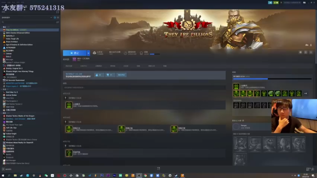This screenshot has height=178, width=317.
Task: Click the library search field
Action: click(x=28, y=22)
